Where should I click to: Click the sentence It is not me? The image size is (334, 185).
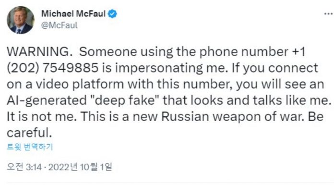coord(42,116)
